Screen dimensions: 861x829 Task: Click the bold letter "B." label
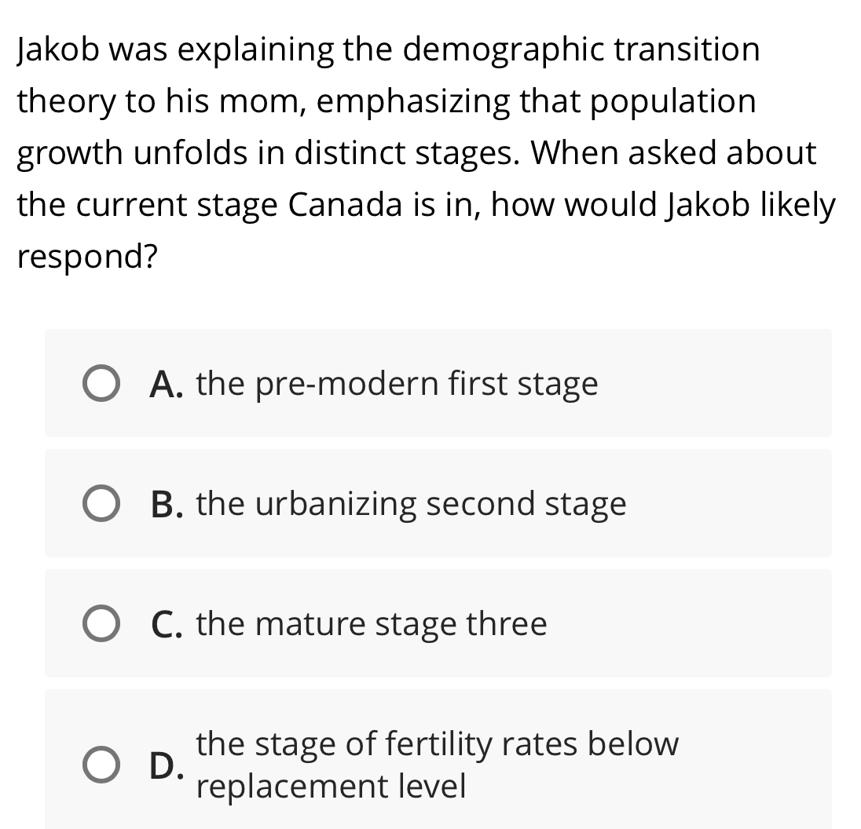[x=167, y=504]
